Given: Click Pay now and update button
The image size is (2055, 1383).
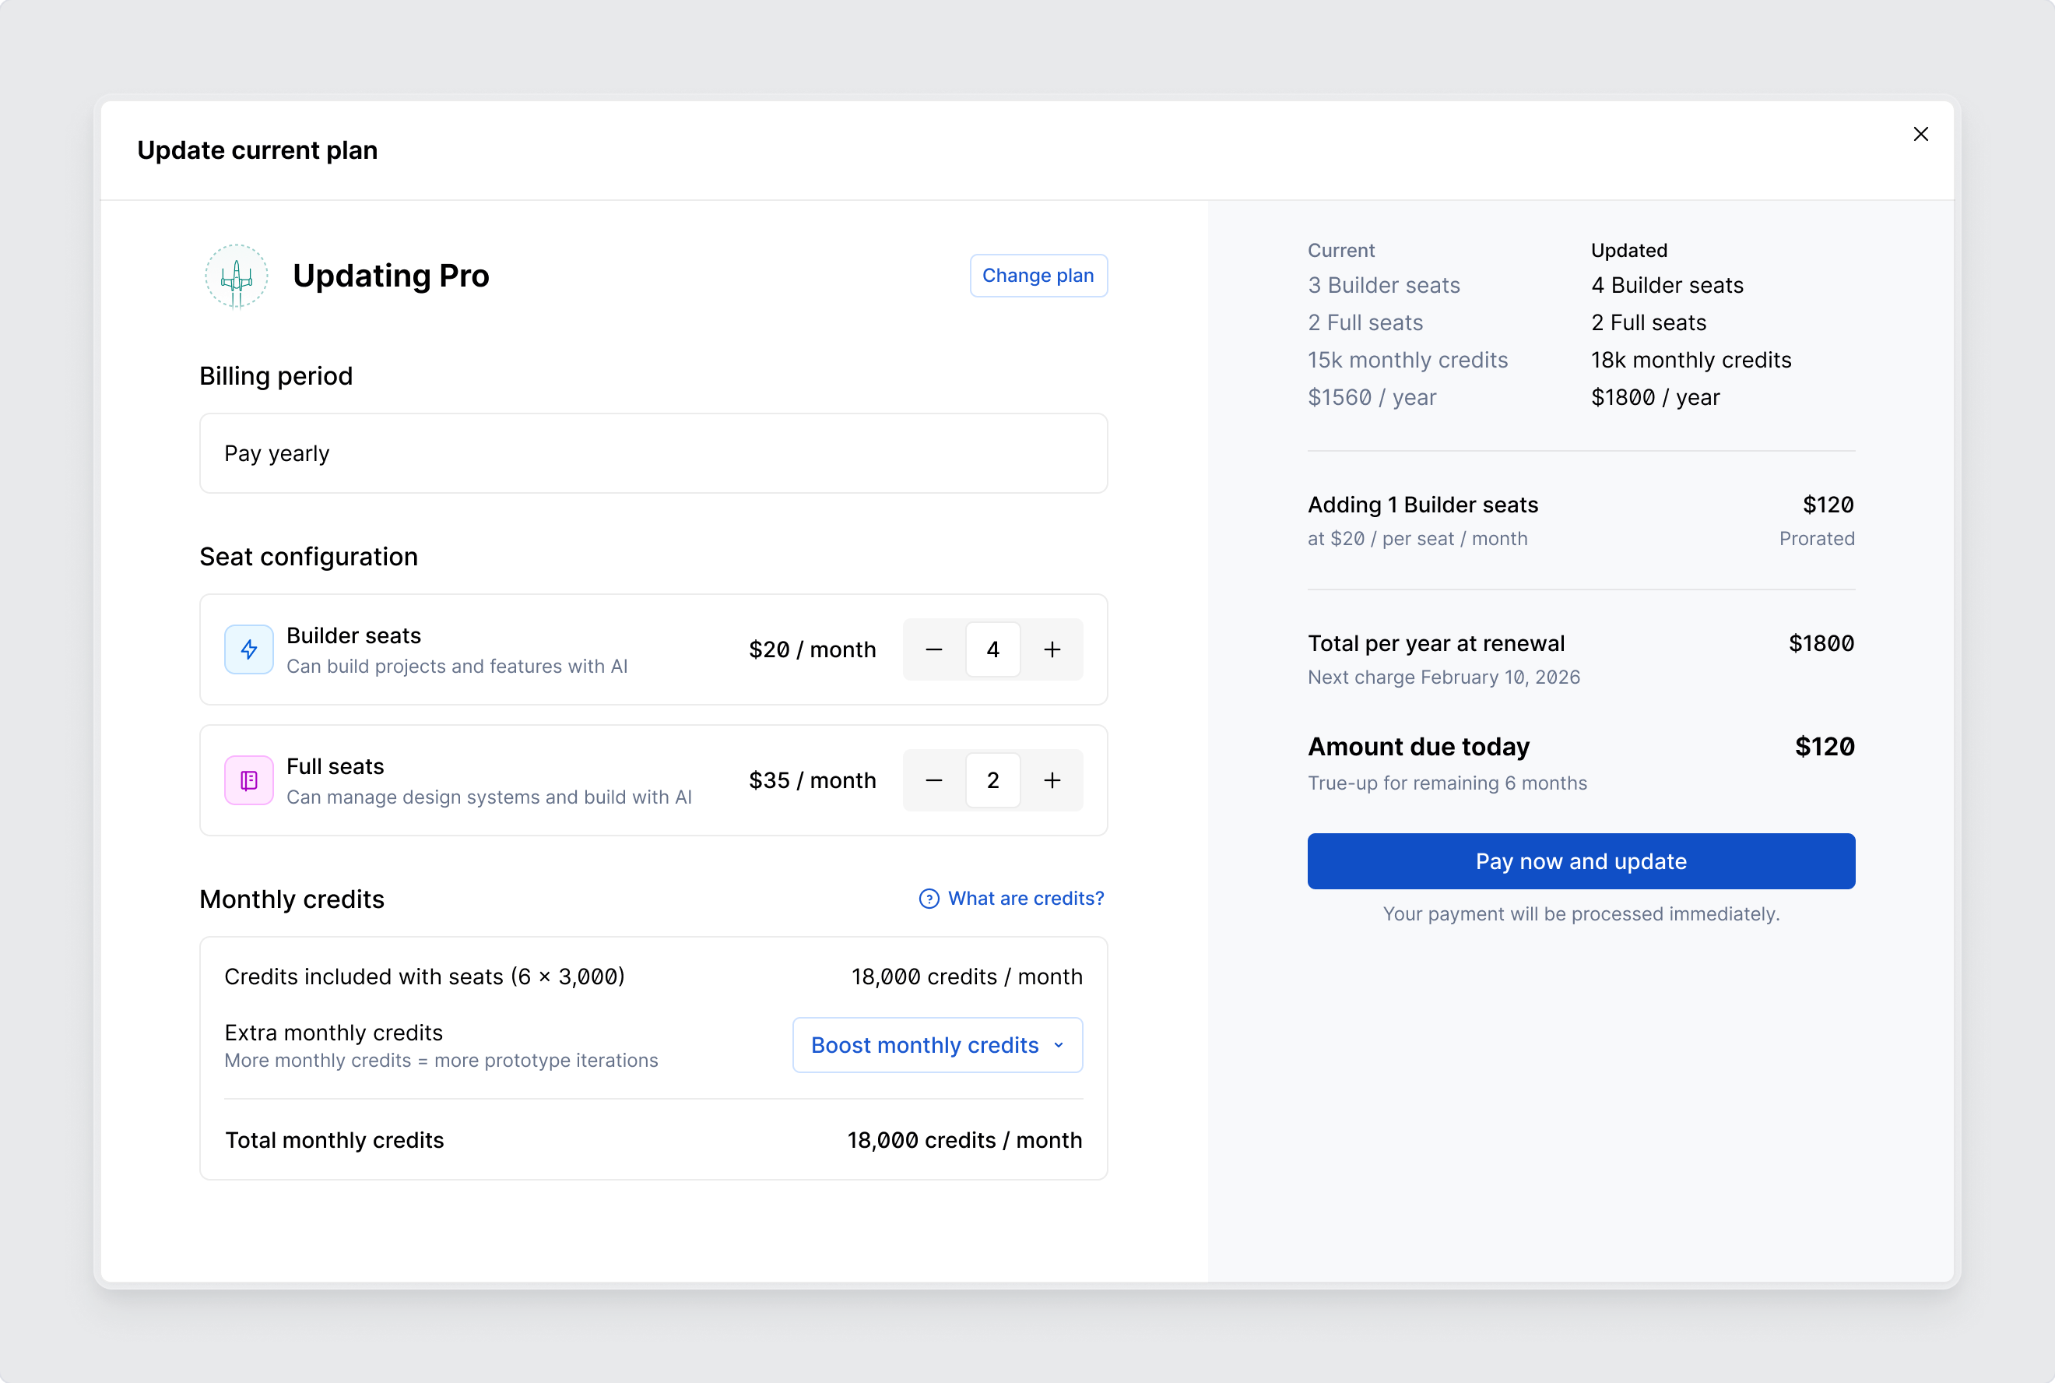Looking at the screenshot, I should click(1581, 860).
